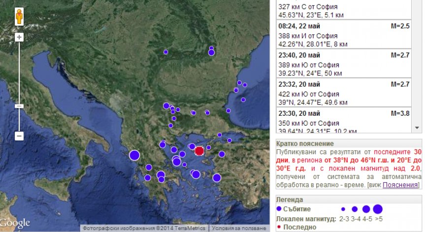425x232 pixels.
Task: Click the Последно red legend dot
Action: 279,227
